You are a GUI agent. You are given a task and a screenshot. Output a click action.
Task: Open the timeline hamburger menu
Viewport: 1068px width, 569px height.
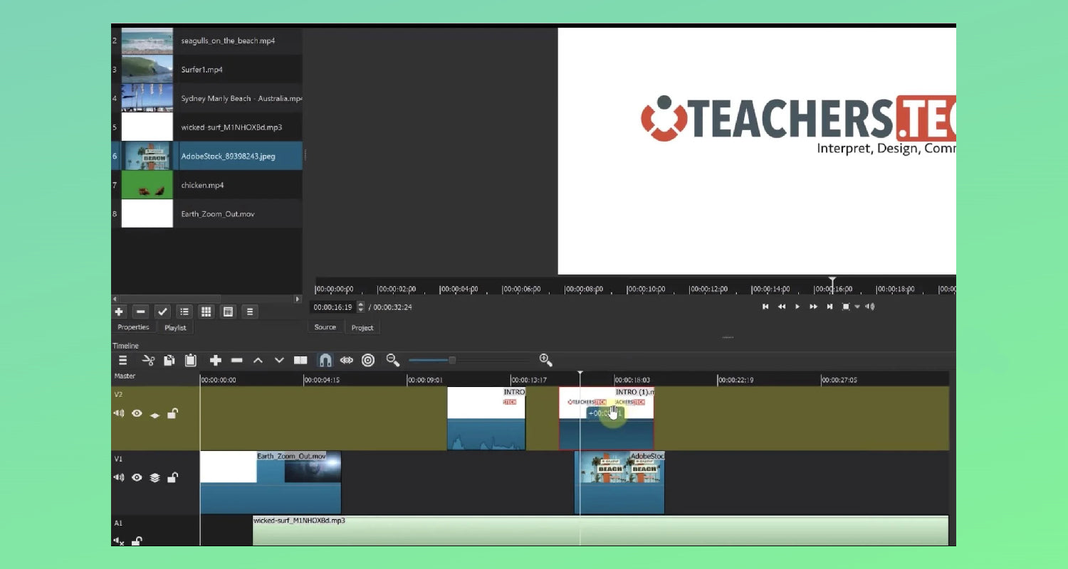[x=122, y=361]
